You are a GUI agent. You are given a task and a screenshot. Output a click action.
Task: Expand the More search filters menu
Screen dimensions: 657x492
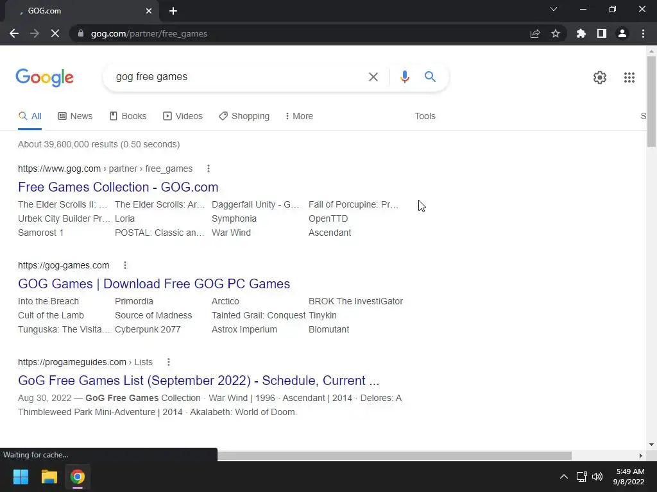point(299,117)
